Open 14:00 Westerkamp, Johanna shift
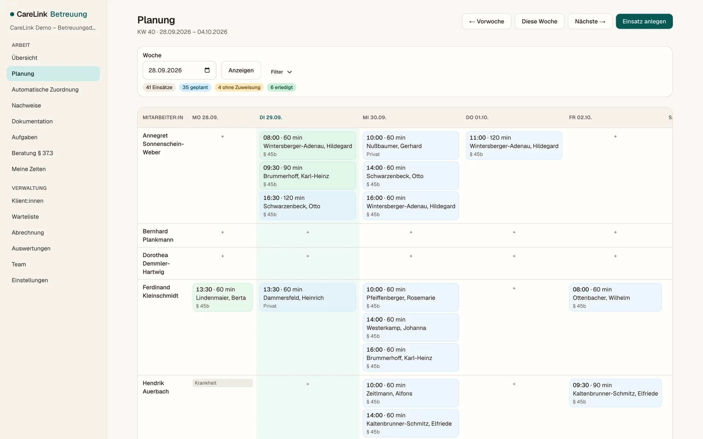 click(x=411, y=327)
